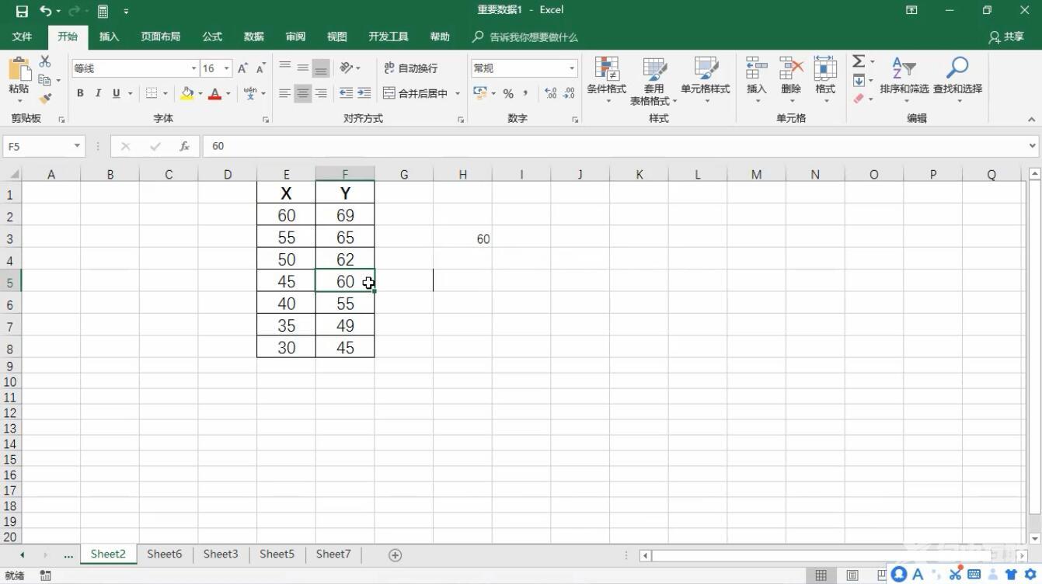
Task: Center text horizontally
Action: click(303, 93)
